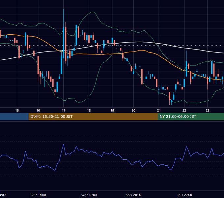Select hour label 21 on time axis
Image resolution: width=224 pixels, height=198 pixels.
(x=159, y=111)
